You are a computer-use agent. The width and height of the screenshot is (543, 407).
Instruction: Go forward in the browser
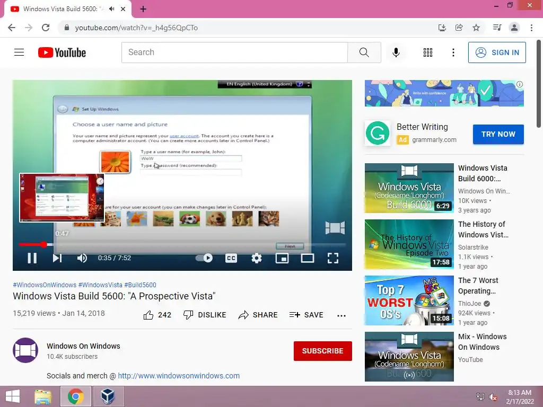(29, 28)
